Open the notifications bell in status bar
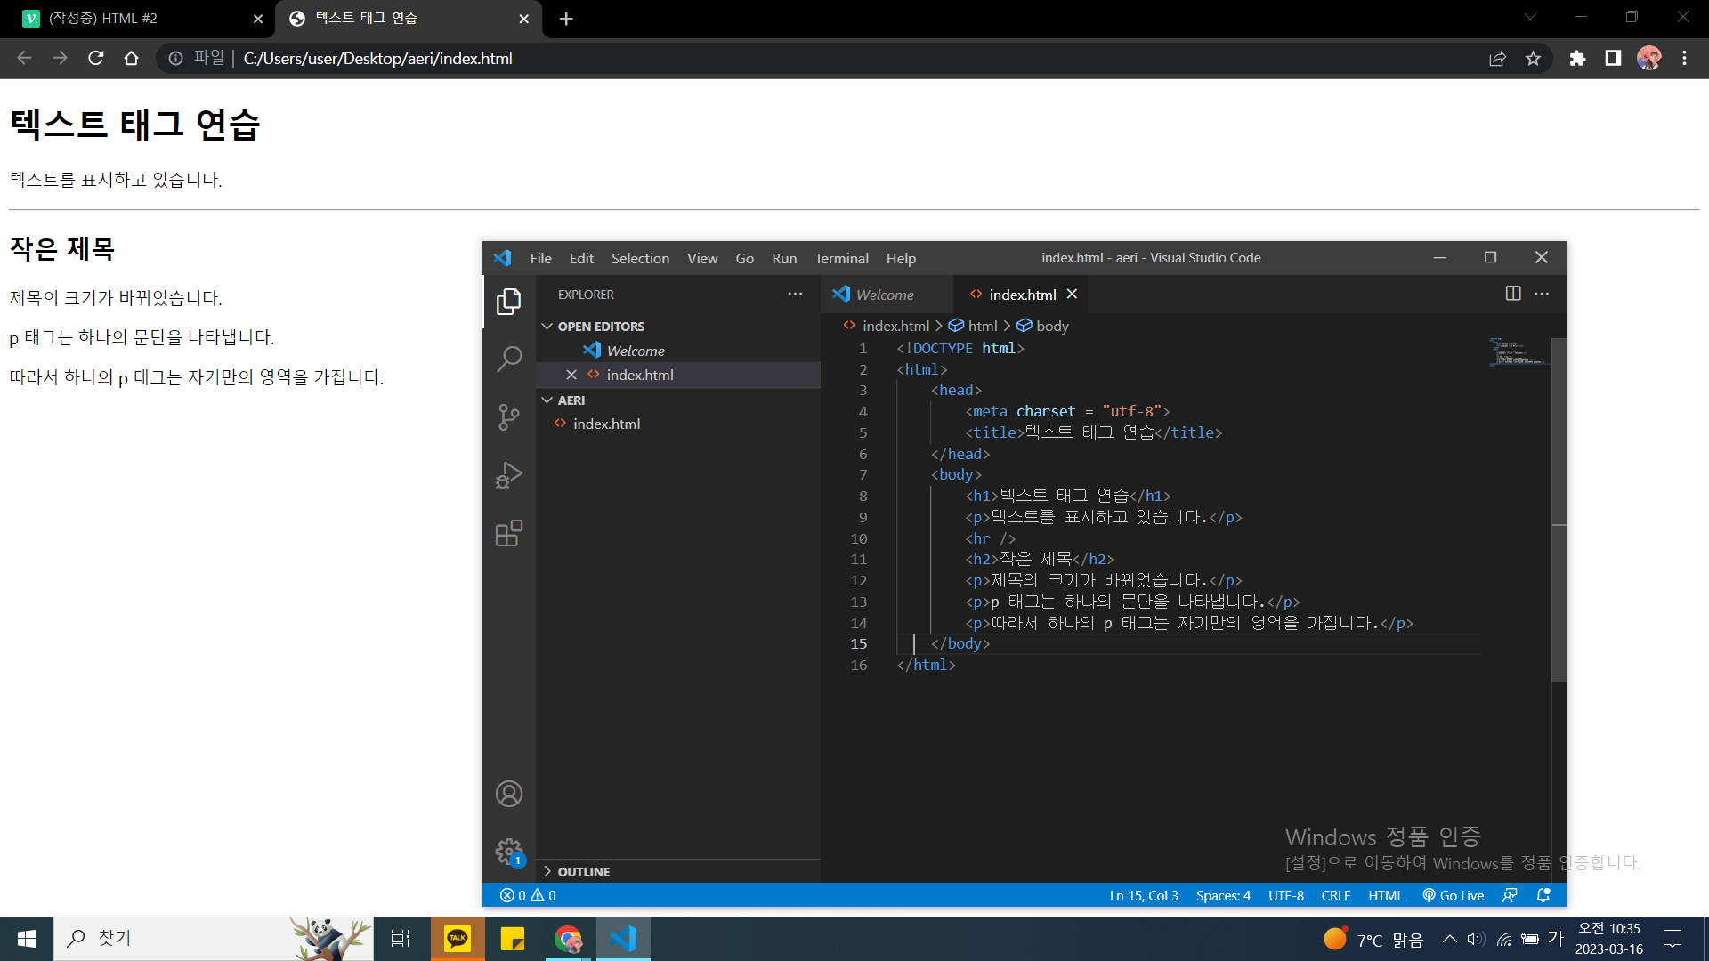This screenshot has height=961, width=1709. tap(1543, 895)
